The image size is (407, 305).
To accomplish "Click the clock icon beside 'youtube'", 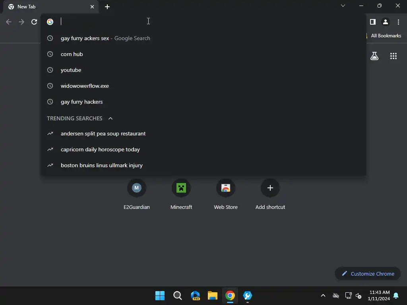I will pos(50,70).
